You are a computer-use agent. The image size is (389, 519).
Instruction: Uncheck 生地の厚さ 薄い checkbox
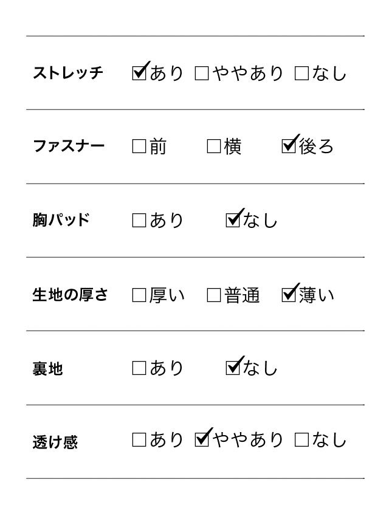(x=289, y=295)
